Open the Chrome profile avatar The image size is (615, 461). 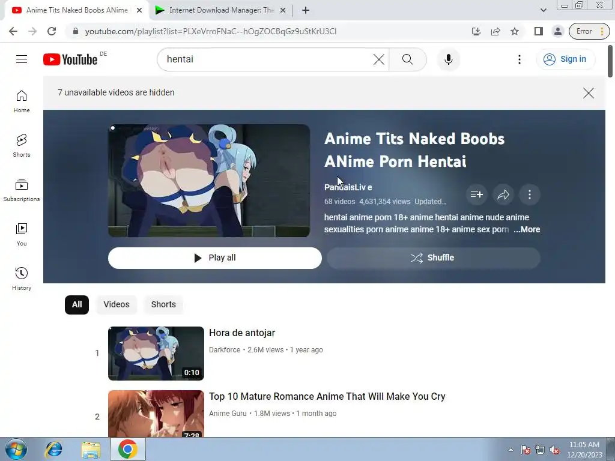pos(558,31)
